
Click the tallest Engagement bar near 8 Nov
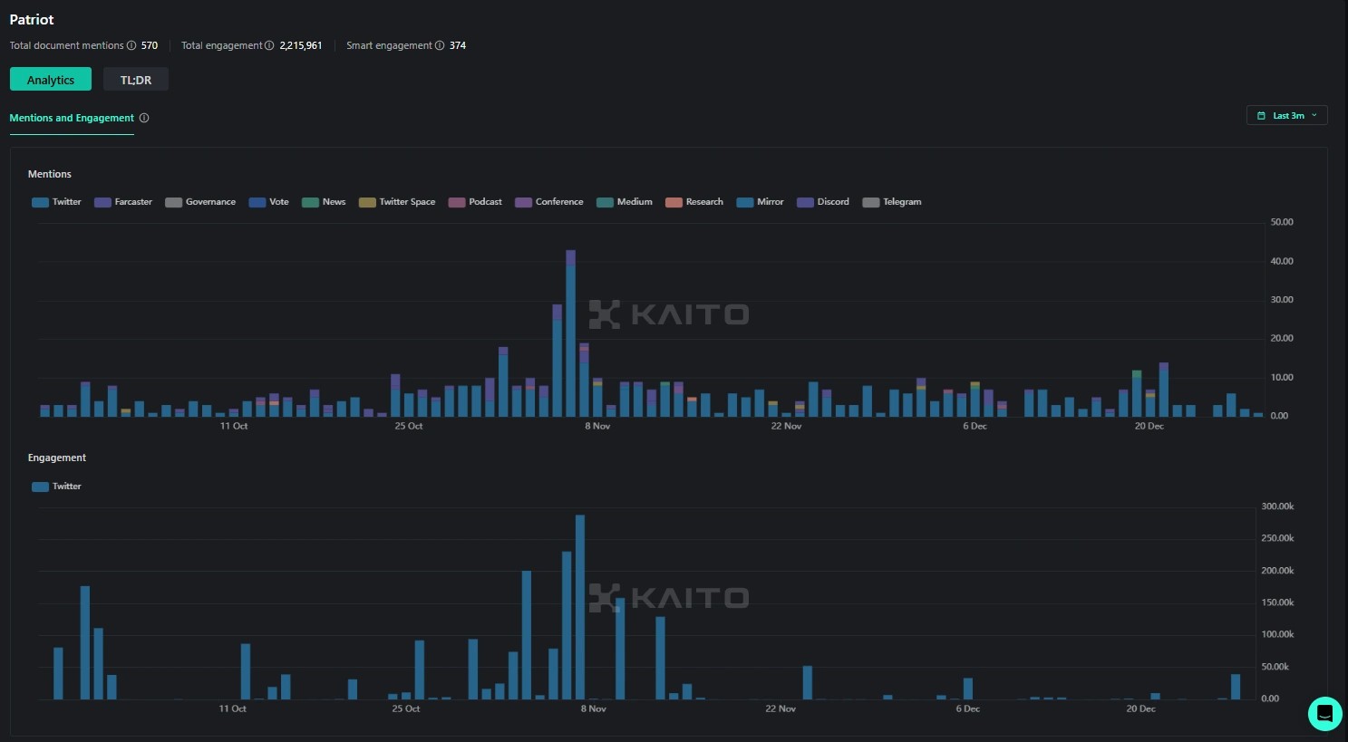click(x=580, y=607)
